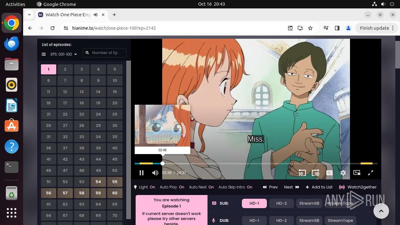This screenshot has width=400, height=225.
Task: Click the playhead knob on timeline
Action: pyautogui.click(x=162, y=163)
